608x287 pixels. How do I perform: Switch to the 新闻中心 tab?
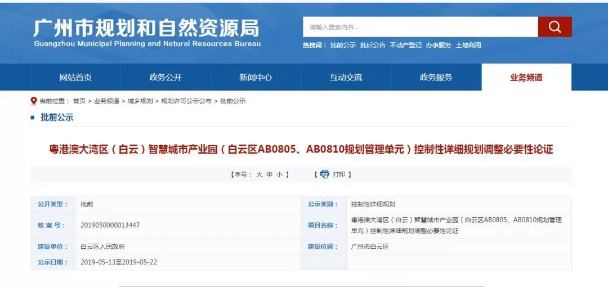point(256,78)
